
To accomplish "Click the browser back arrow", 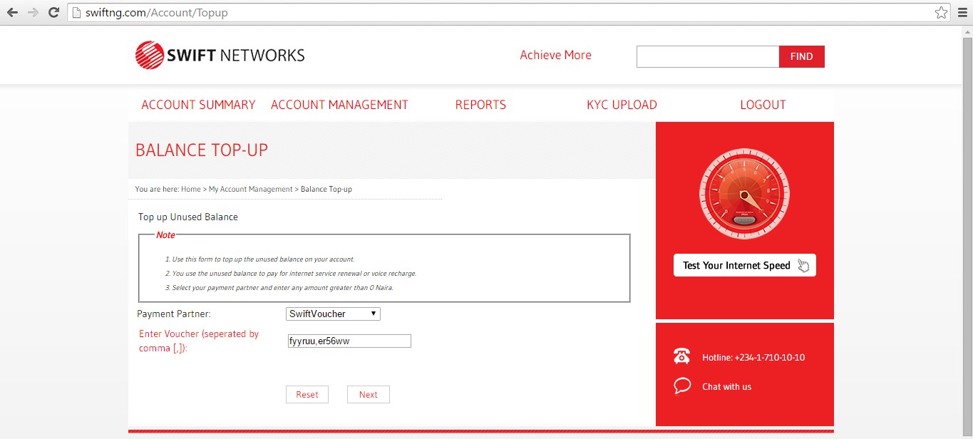I will tap(11, 11).
